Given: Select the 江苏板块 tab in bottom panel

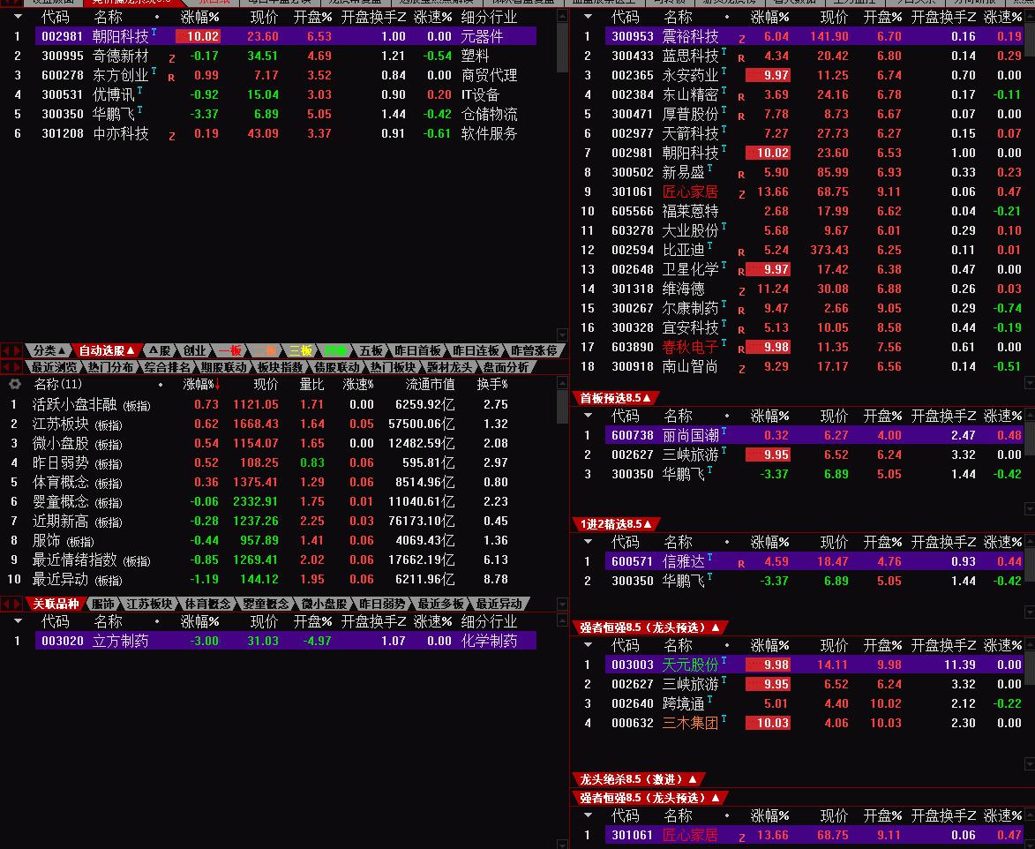Looking at the screenshot, I should pyautogui.click(x=149, y=604).
